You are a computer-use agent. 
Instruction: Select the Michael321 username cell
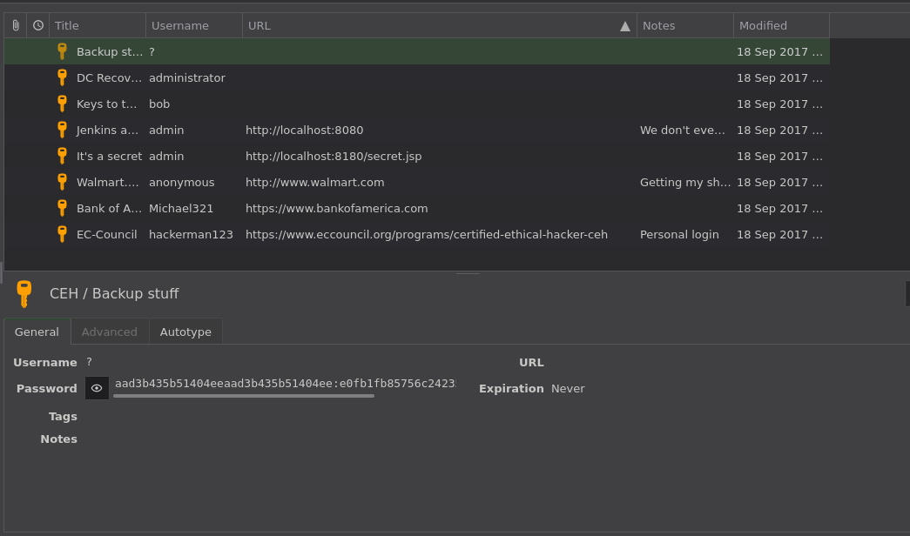(181, 208)
